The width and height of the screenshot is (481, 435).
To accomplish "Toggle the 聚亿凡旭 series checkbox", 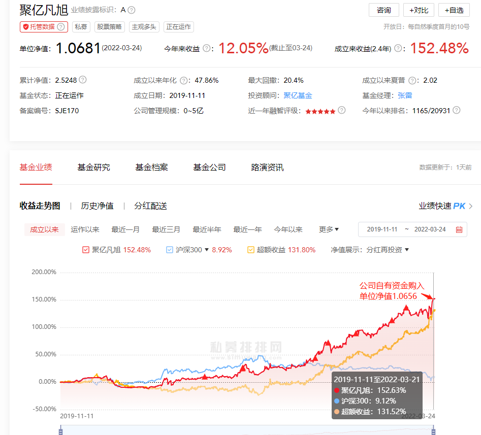I will point(86,250).
